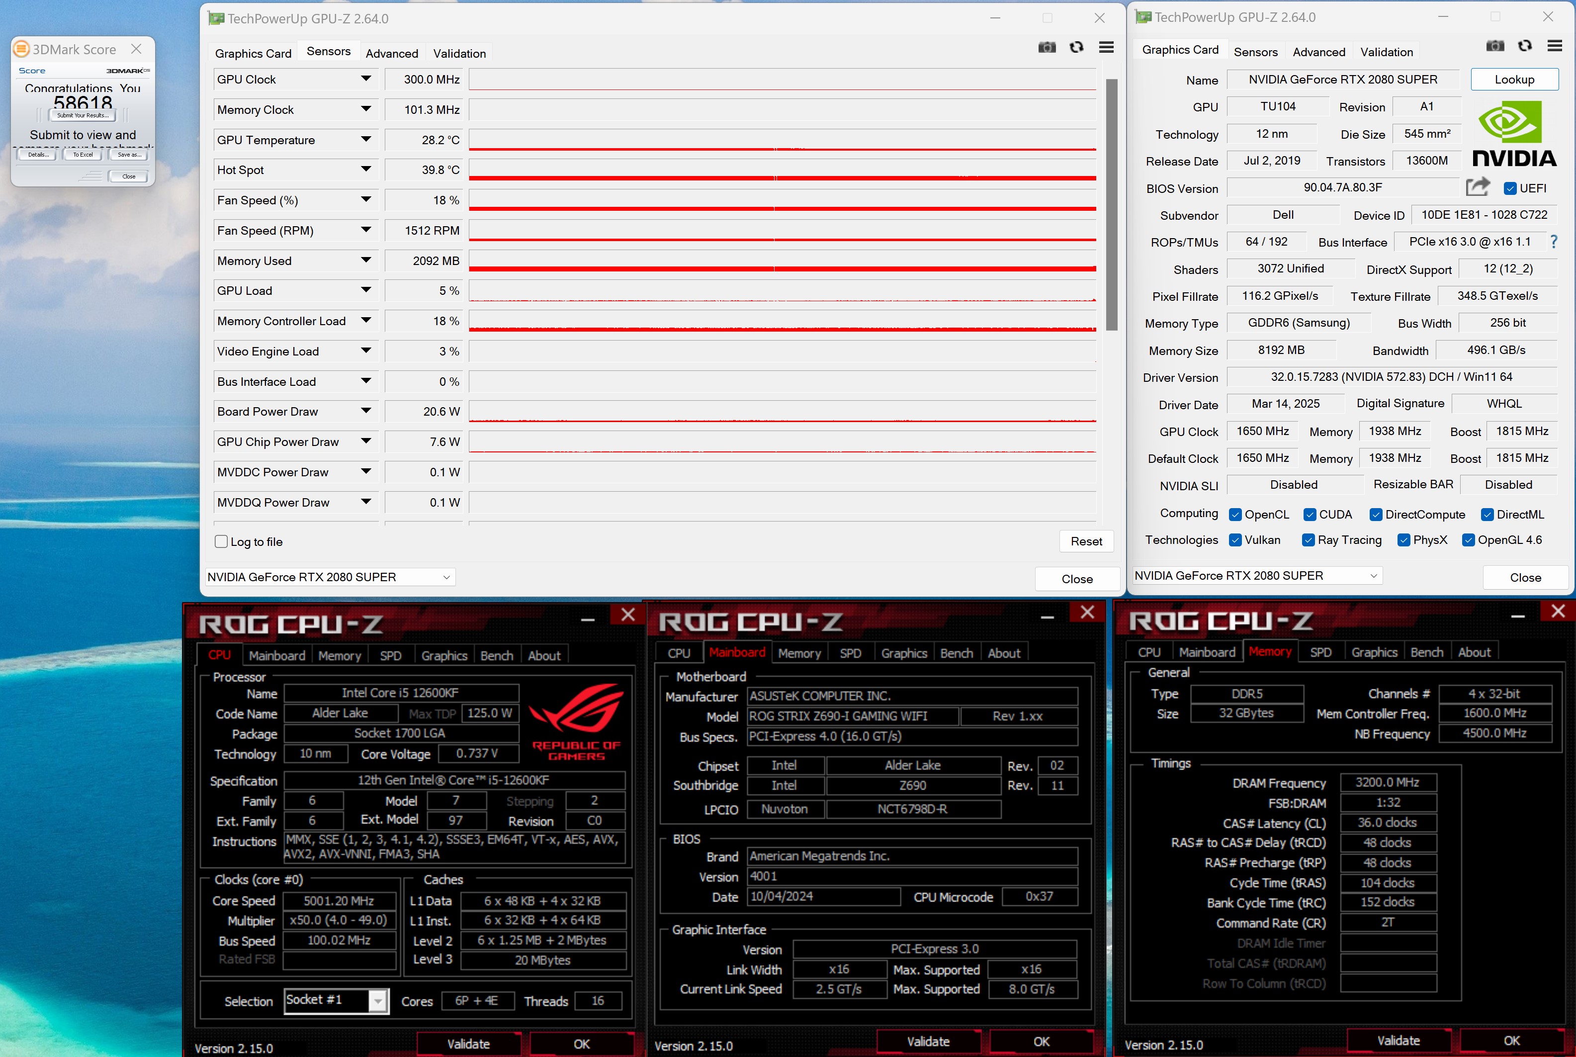Open the SPD tab in ROG CPU-Z CPU window
The width and height of the screenshot is (1576, 1057).
click(390, 655)
